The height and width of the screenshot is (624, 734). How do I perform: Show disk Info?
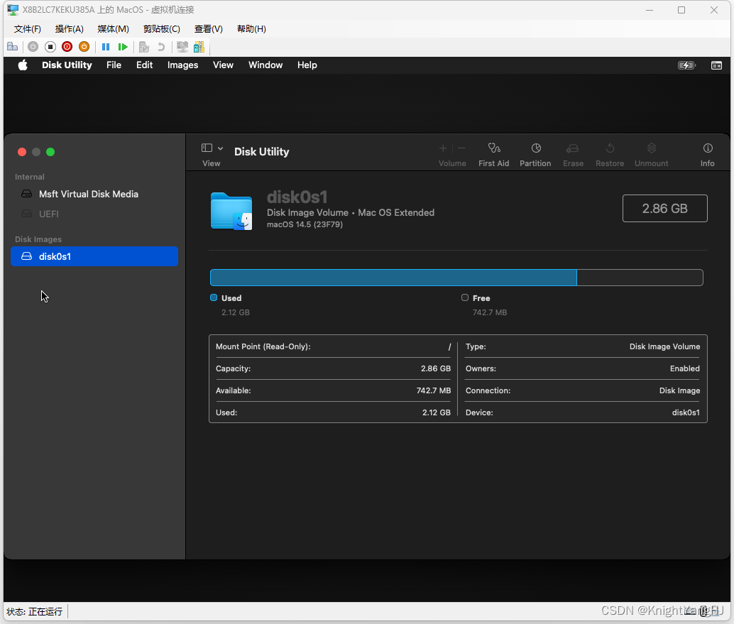pyautogui.click(x=707, y=155)
